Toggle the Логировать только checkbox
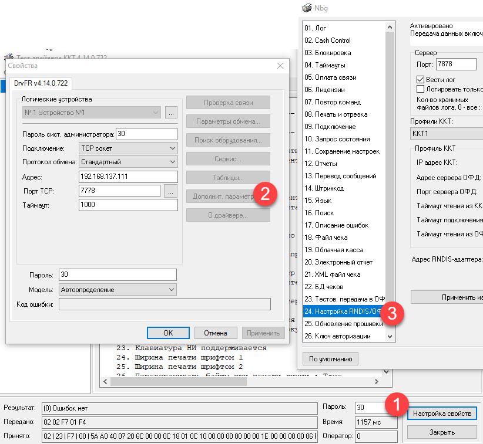The image size is (483, 444). (420, 89)
